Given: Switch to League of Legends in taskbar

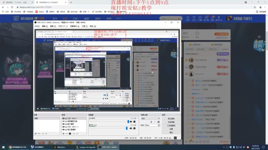Looking at the screenshot, I should click(x=86, y=147).
